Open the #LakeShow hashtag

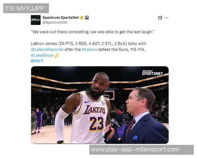[x=42, y=55]
